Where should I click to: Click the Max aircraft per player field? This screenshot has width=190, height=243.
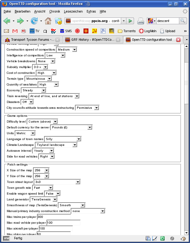(56, 229)
